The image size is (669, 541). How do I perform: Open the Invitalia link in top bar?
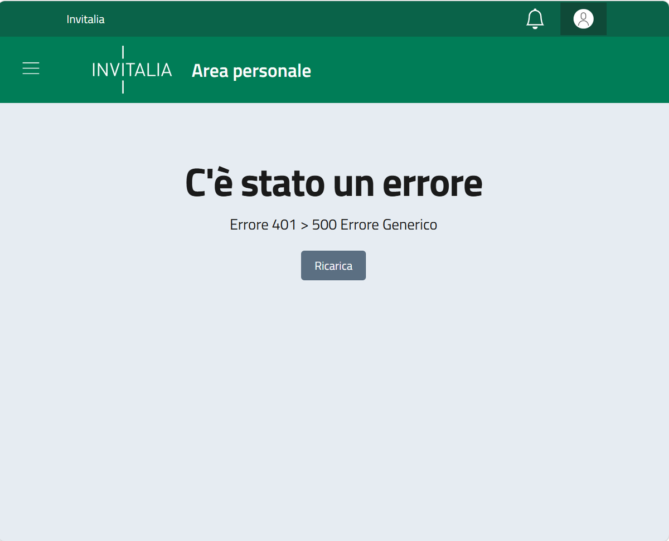[x=85, y=20]
